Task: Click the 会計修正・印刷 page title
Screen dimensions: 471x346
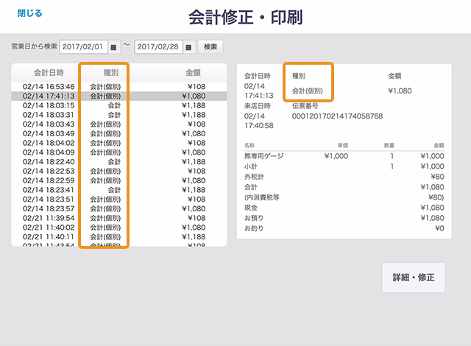Action: coord(245,17)
